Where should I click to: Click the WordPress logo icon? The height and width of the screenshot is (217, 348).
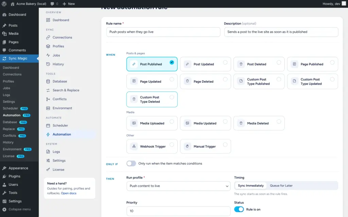click(x=4, y=4)
